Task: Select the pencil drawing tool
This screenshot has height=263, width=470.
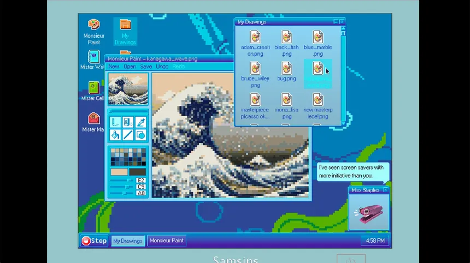Action: point(115,122)
